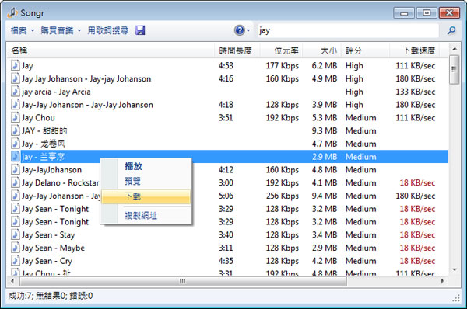467x309 pixels.
Task: Sort by the 位元率 column header
Action: point(282,50)
